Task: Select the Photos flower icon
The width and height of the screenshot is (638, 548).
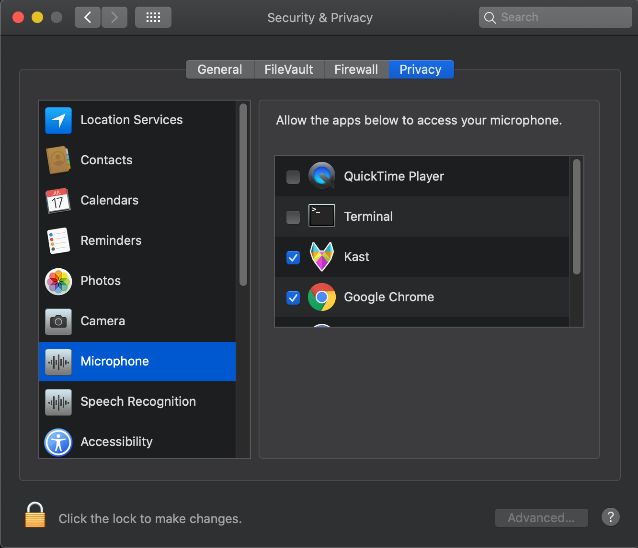Action: [58, 281]
